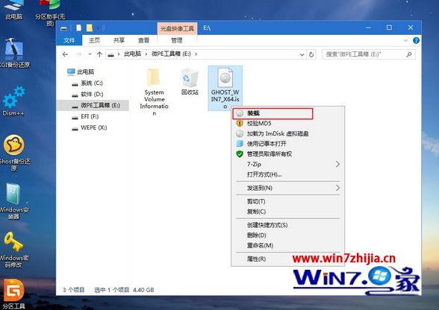Click the MD5 shield icon in menu

coord(240,123)
